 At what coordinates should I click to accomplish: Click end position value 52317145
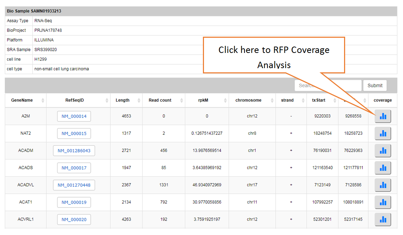coord(353,219)
